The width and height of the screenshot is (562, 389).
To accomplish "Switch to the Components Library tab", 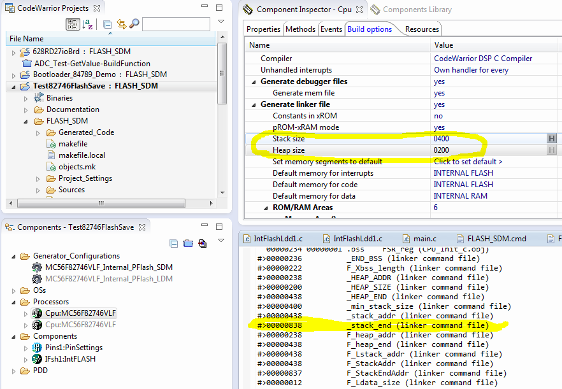I will coord(411,10).
